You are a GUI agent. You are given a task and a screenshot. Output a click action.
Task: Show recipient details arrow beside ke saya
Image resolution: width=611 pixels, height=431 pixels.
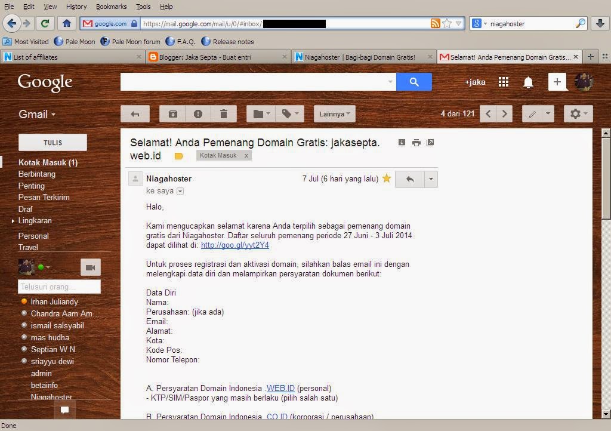click(180, 191)
